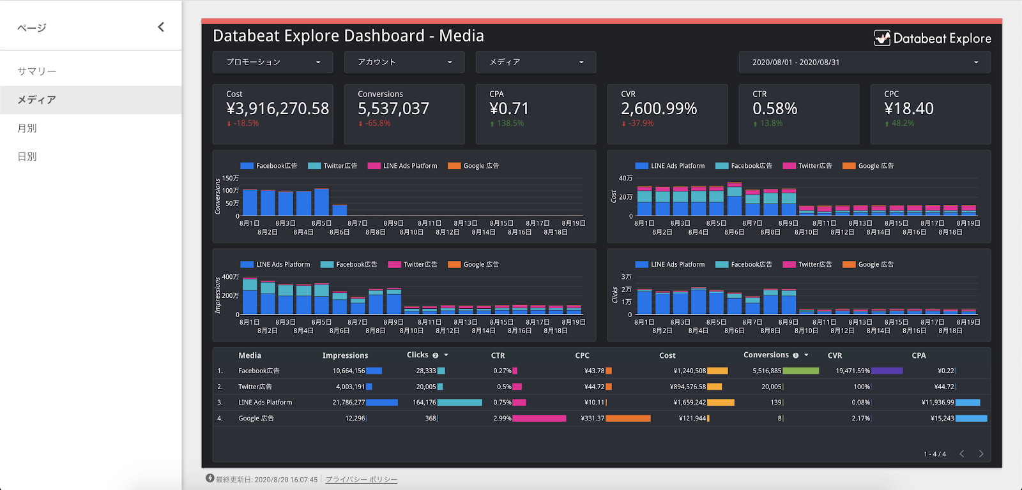Screen dimensions: 1022x490
Task: Select the メディア page
Action: pos(91,100)
